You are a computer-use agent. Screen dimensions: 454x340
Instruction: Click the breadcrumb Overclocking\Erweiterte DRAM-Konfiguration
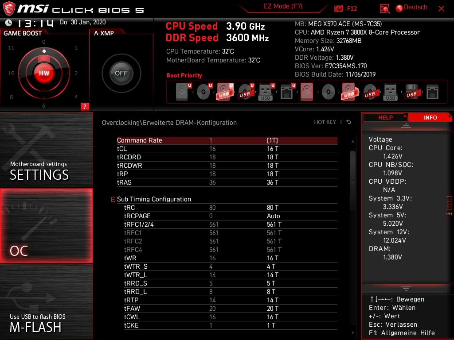click(x=169, y=123)
